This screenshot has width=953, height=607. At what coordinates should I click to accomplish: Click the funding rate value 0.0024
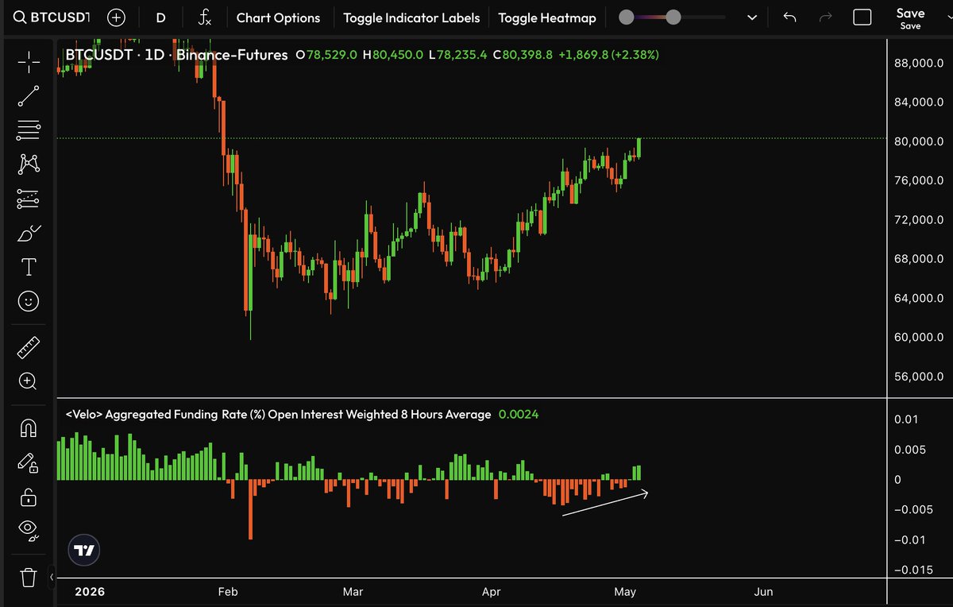(518, 414)
